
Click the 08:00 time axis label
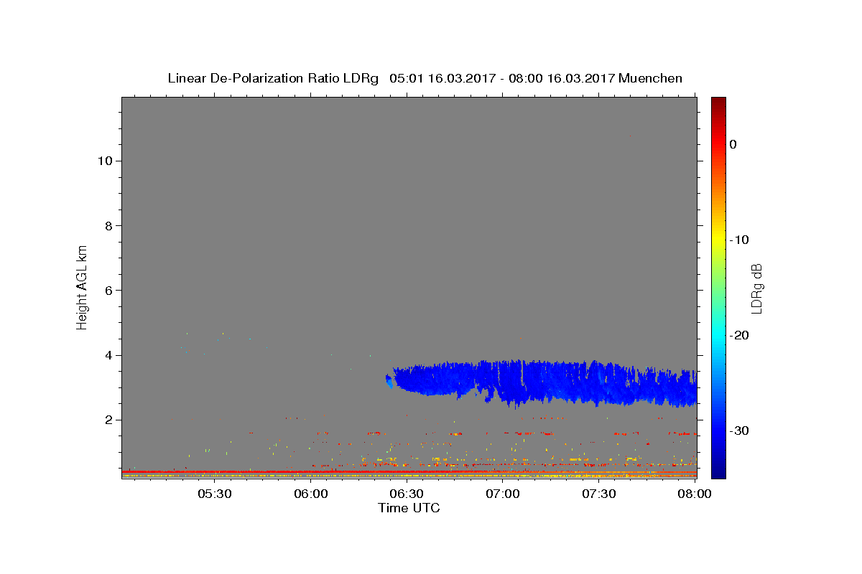coord(694,494)
